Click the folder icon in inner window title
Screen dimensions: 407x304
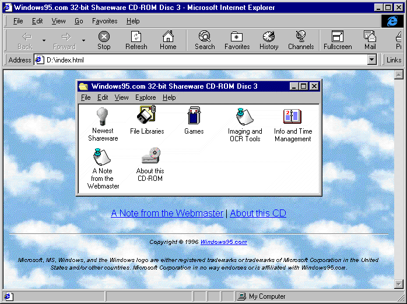tap(83, 86)
